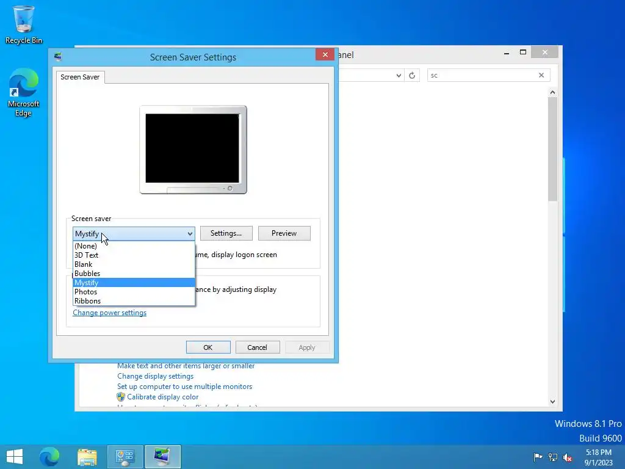
Task: Click the Calibrate display color shield icon
Action: coord(121,397)
